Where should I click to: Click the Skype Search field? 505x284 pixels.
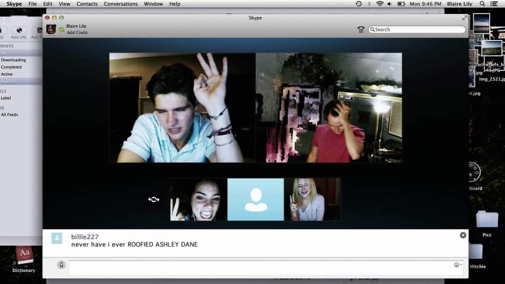coord(417,29)
